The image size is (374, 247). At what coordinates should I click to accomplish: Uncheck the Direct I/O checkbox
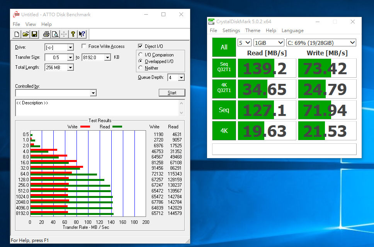140,46
